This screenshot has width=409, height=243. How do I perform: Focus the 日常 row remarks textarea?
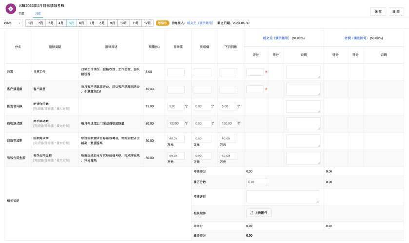(303, 72)
